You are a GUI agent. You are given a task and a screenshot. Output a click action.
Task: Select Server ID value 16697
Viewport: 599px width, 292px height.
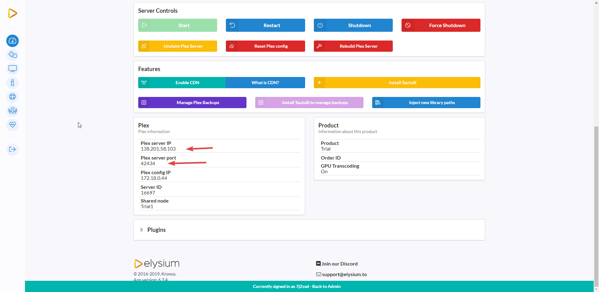[148, 193]
